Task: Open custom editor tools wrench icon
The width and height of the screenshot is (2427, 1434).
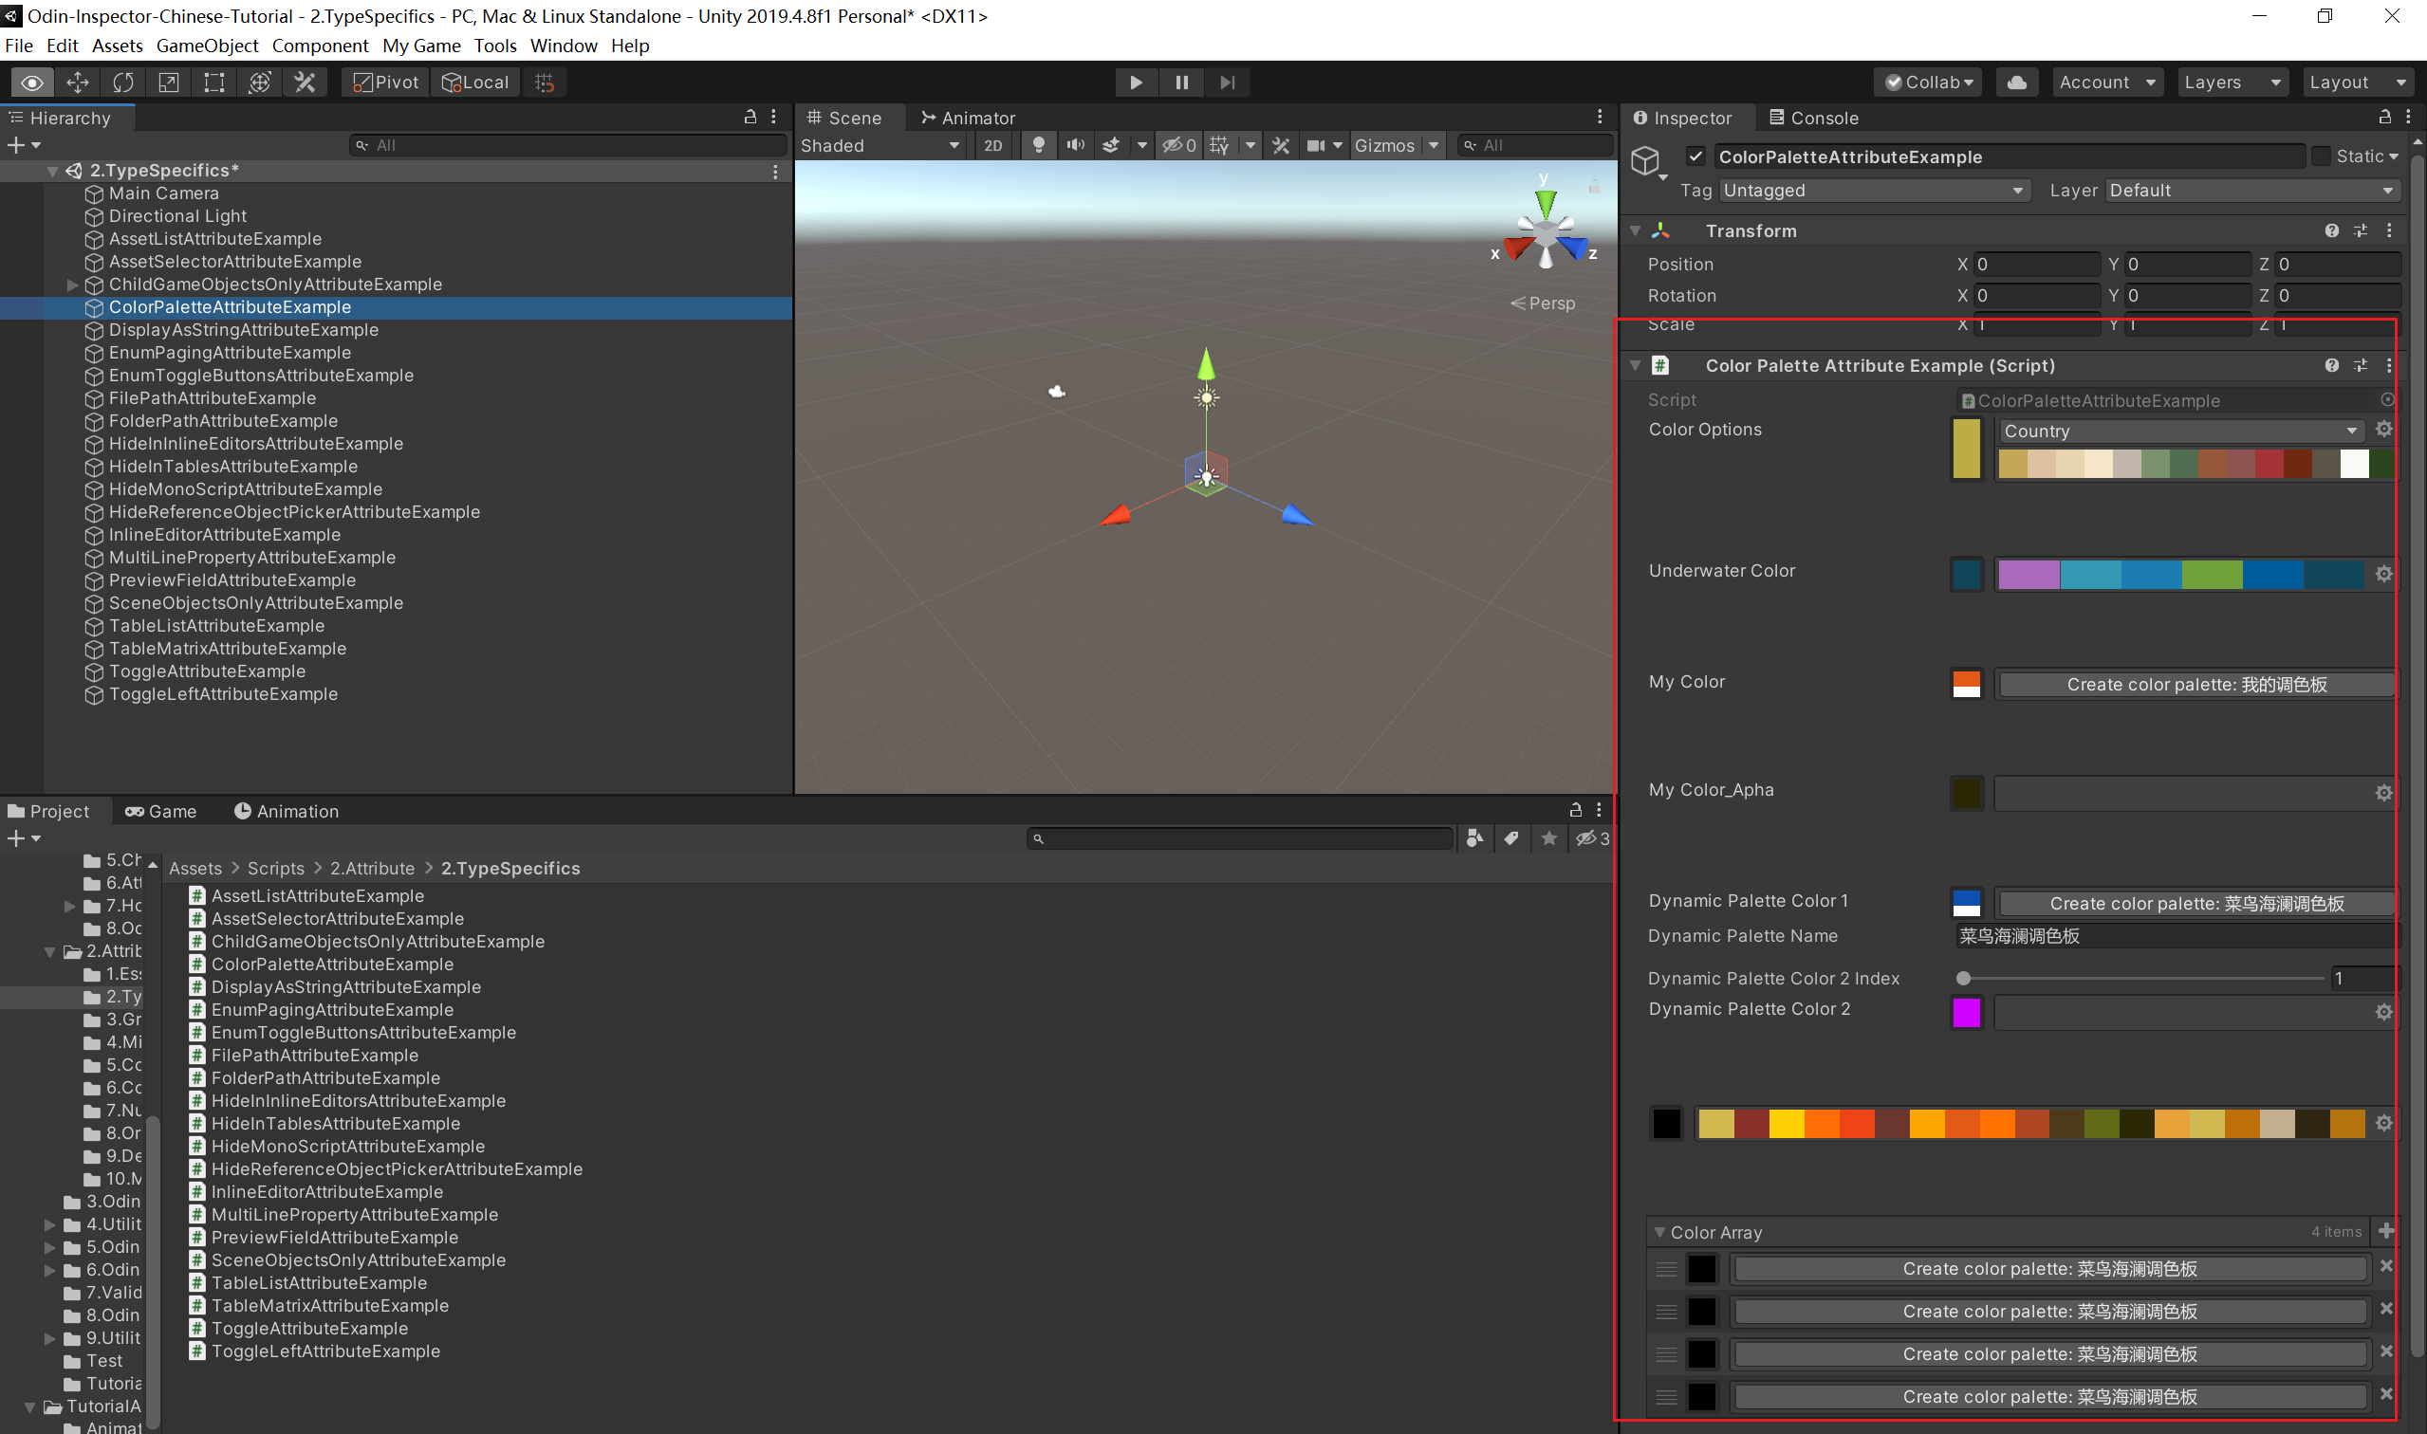Action: tap(305, 83)
